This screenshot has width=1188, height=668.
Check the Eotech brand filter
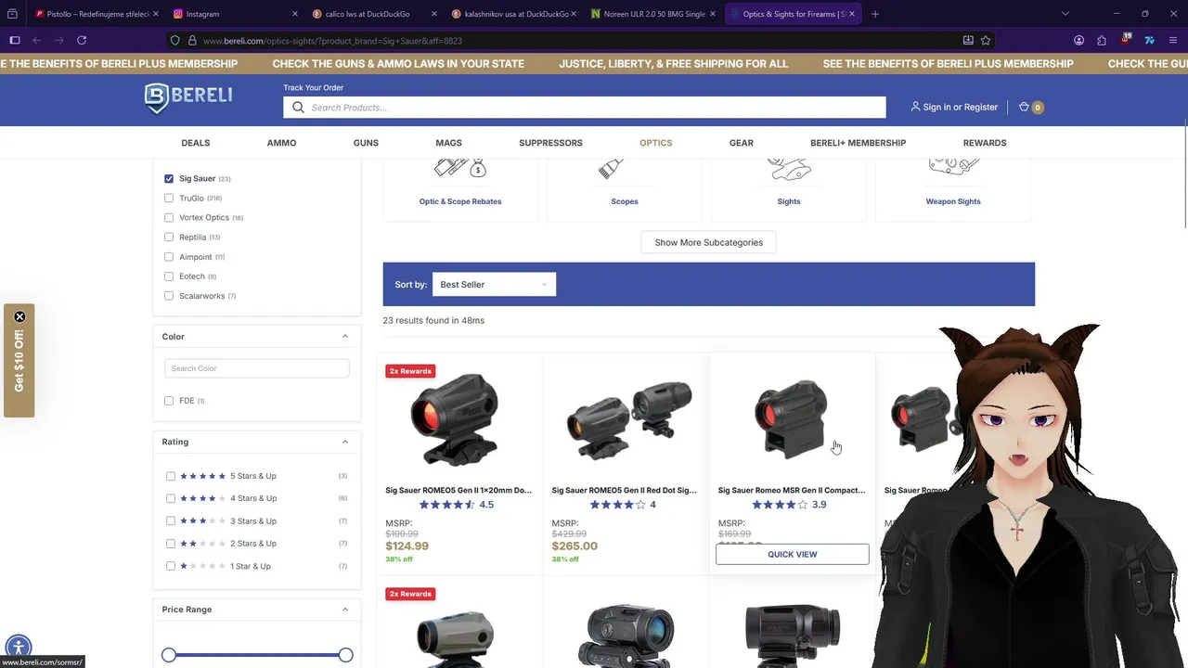click(x=169, y=276)
